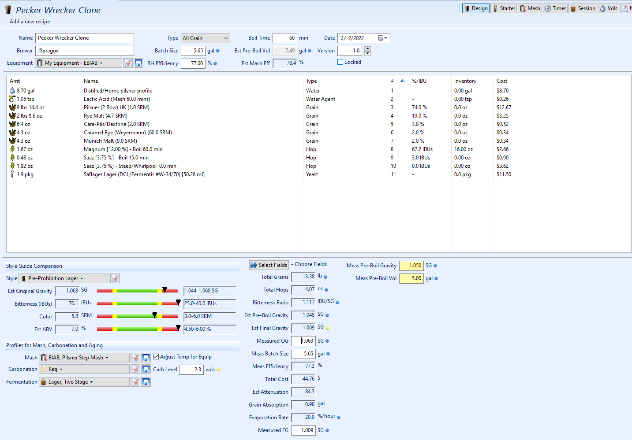Click the blue dot beside Meas Pre-Boil Gravity
Screen dimensions: 632x440
tap(435, 266)
